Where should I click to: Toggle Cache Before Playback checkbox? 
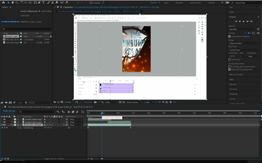tap(229, 36)
